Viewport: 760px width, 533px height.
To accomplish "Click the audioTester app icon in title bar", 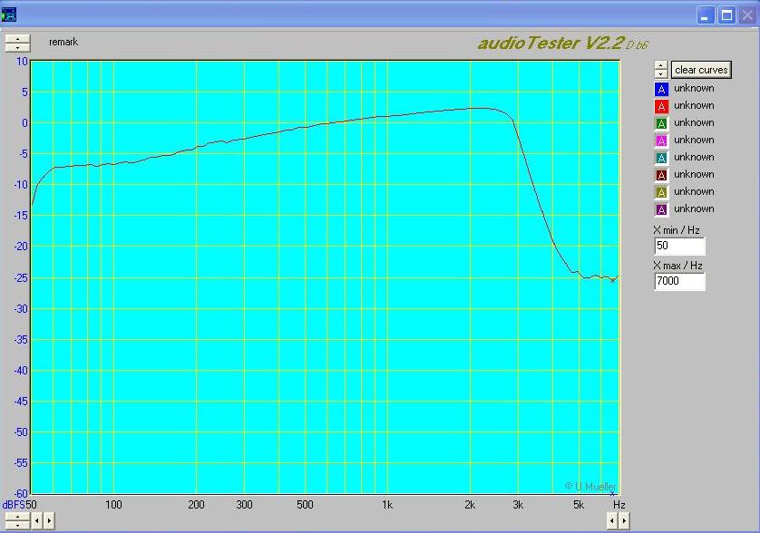I will coord(9,15).
